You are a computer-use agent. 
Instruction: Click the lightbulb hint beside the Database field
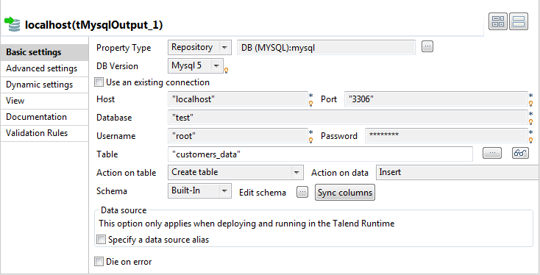[x=530, y=121]
